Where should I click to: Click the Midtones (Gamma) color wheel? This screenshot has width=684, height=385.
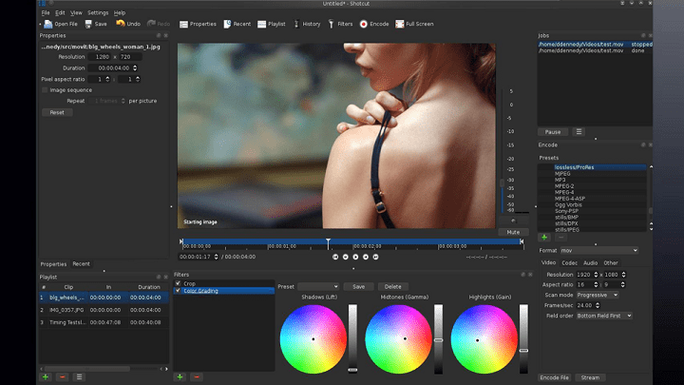[399, 338]
